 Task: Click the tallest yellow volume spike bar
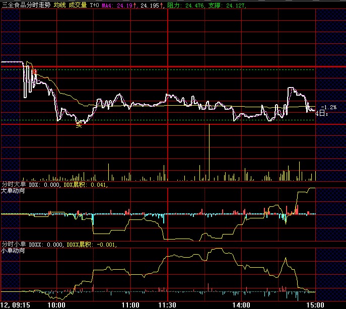(209, 152)
